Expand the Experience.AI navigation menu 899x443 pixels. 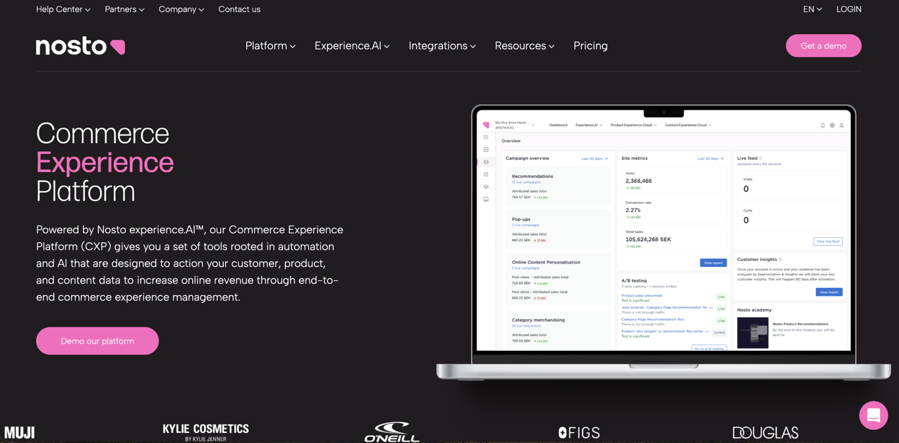point(352,45)
